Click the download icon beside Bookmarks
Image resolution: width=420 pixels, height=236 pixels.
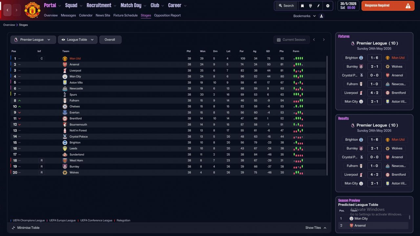(x=321, y=16)
